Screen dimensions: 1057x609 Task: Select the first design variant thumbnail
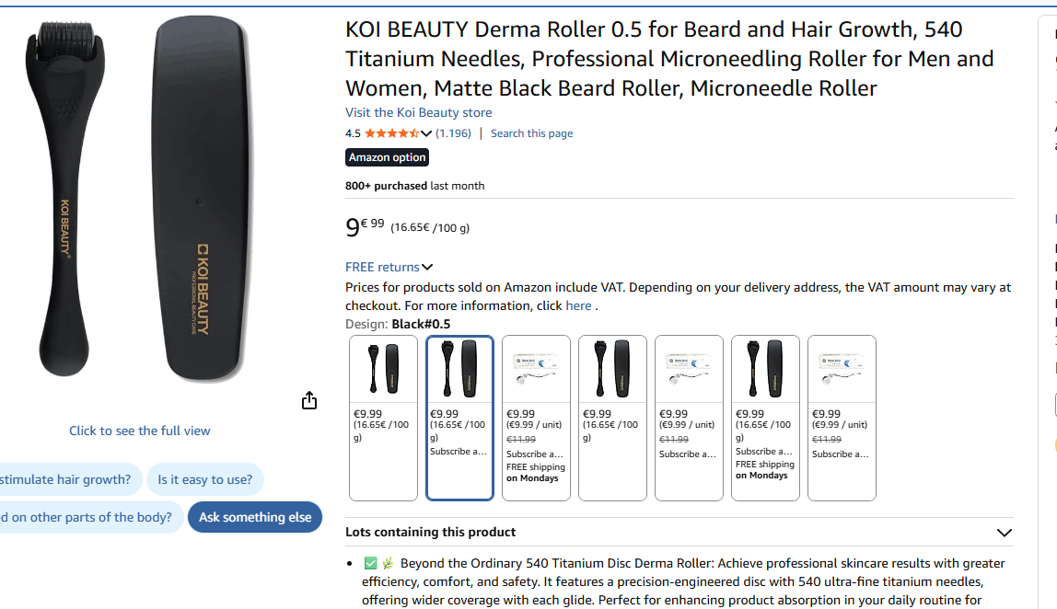pyautogui.click(x=383, y=418)
